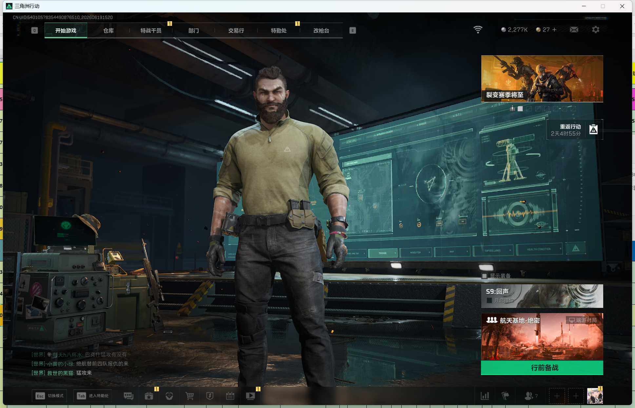The width and height of the screenshot is (635, 408).
Task: Open the 仓库 tab
Action: pyautogui.click(x=108, y=30)
